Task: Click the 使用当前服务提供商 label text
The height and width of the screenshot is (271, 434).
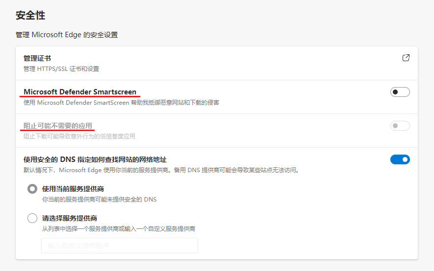Action: pyautogui.click(x=73, y=189)
